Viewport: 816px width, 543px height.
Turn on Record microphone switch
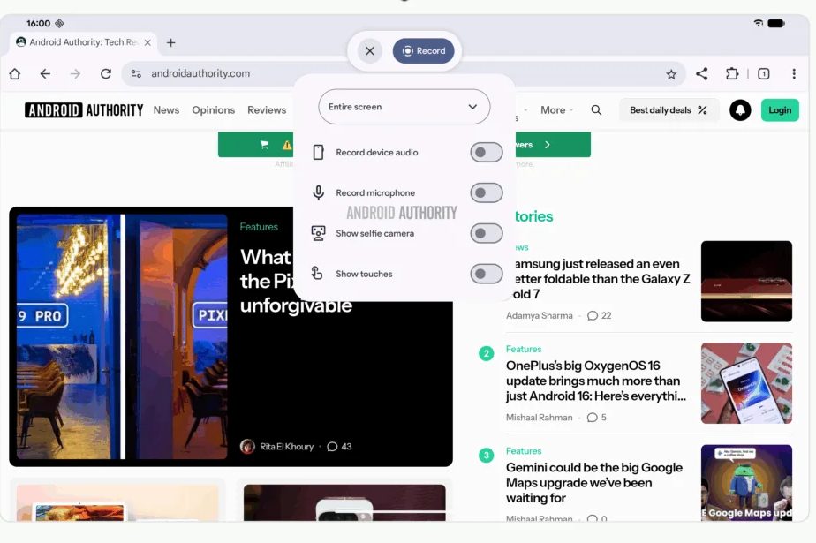(486, 192)
